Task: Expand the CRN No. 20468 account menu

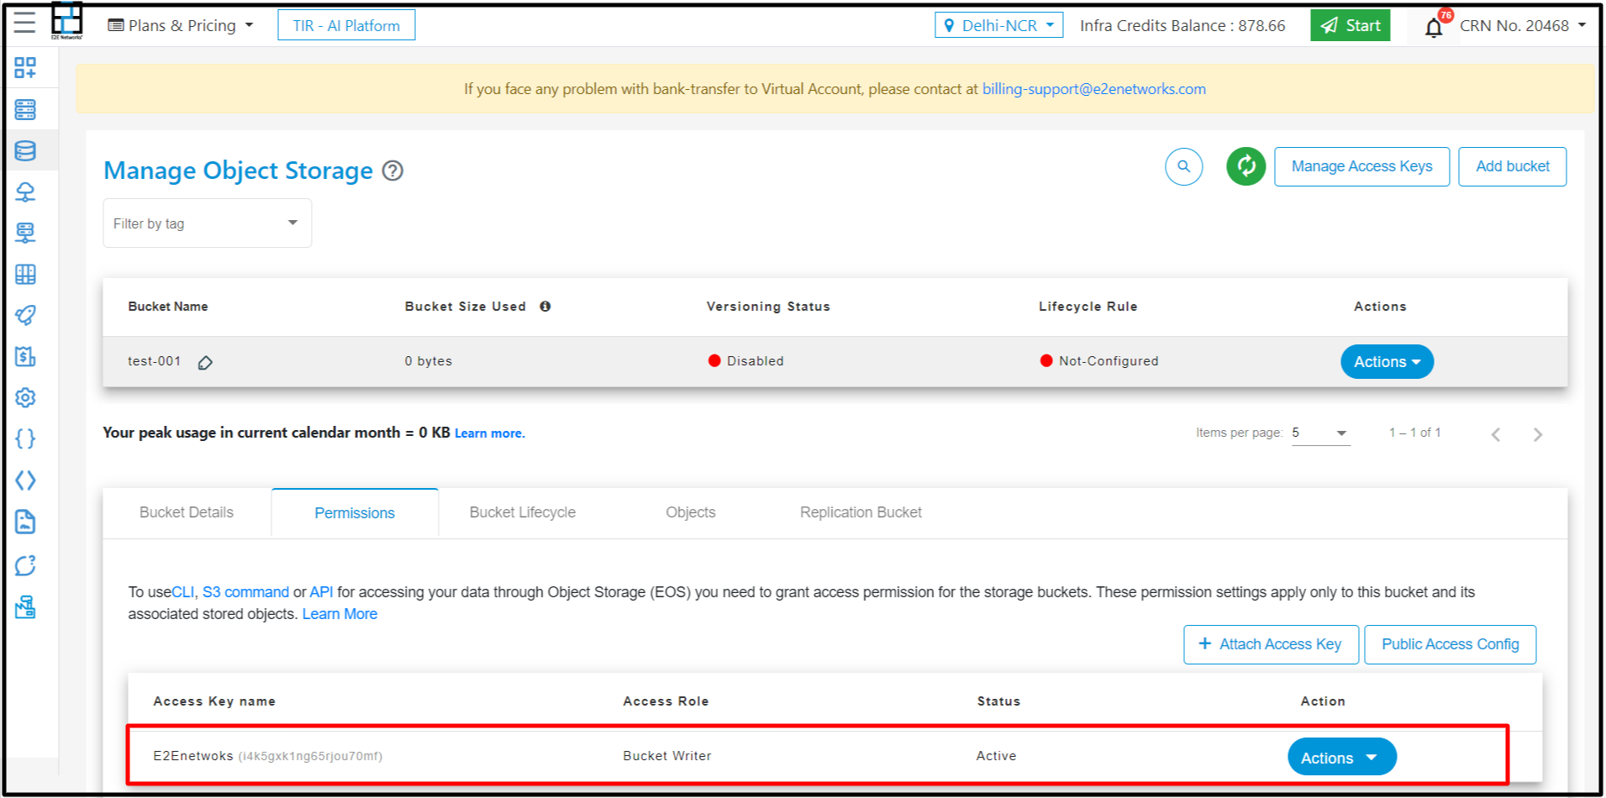Action: 1522,25
